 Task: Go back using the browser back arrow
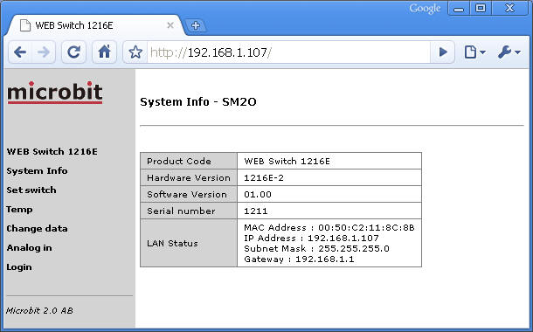pyautogui.click(x=20, y=52)
